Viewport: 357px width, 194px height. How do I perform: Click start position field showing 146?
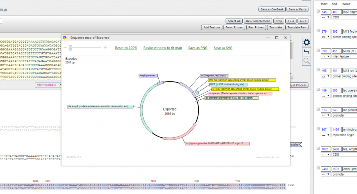pyautogui.click(x=325, y=12)
